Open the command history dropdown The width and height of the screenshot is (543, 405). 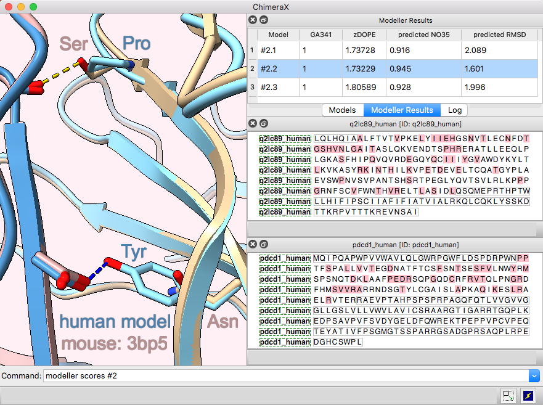tap(534, 375)
